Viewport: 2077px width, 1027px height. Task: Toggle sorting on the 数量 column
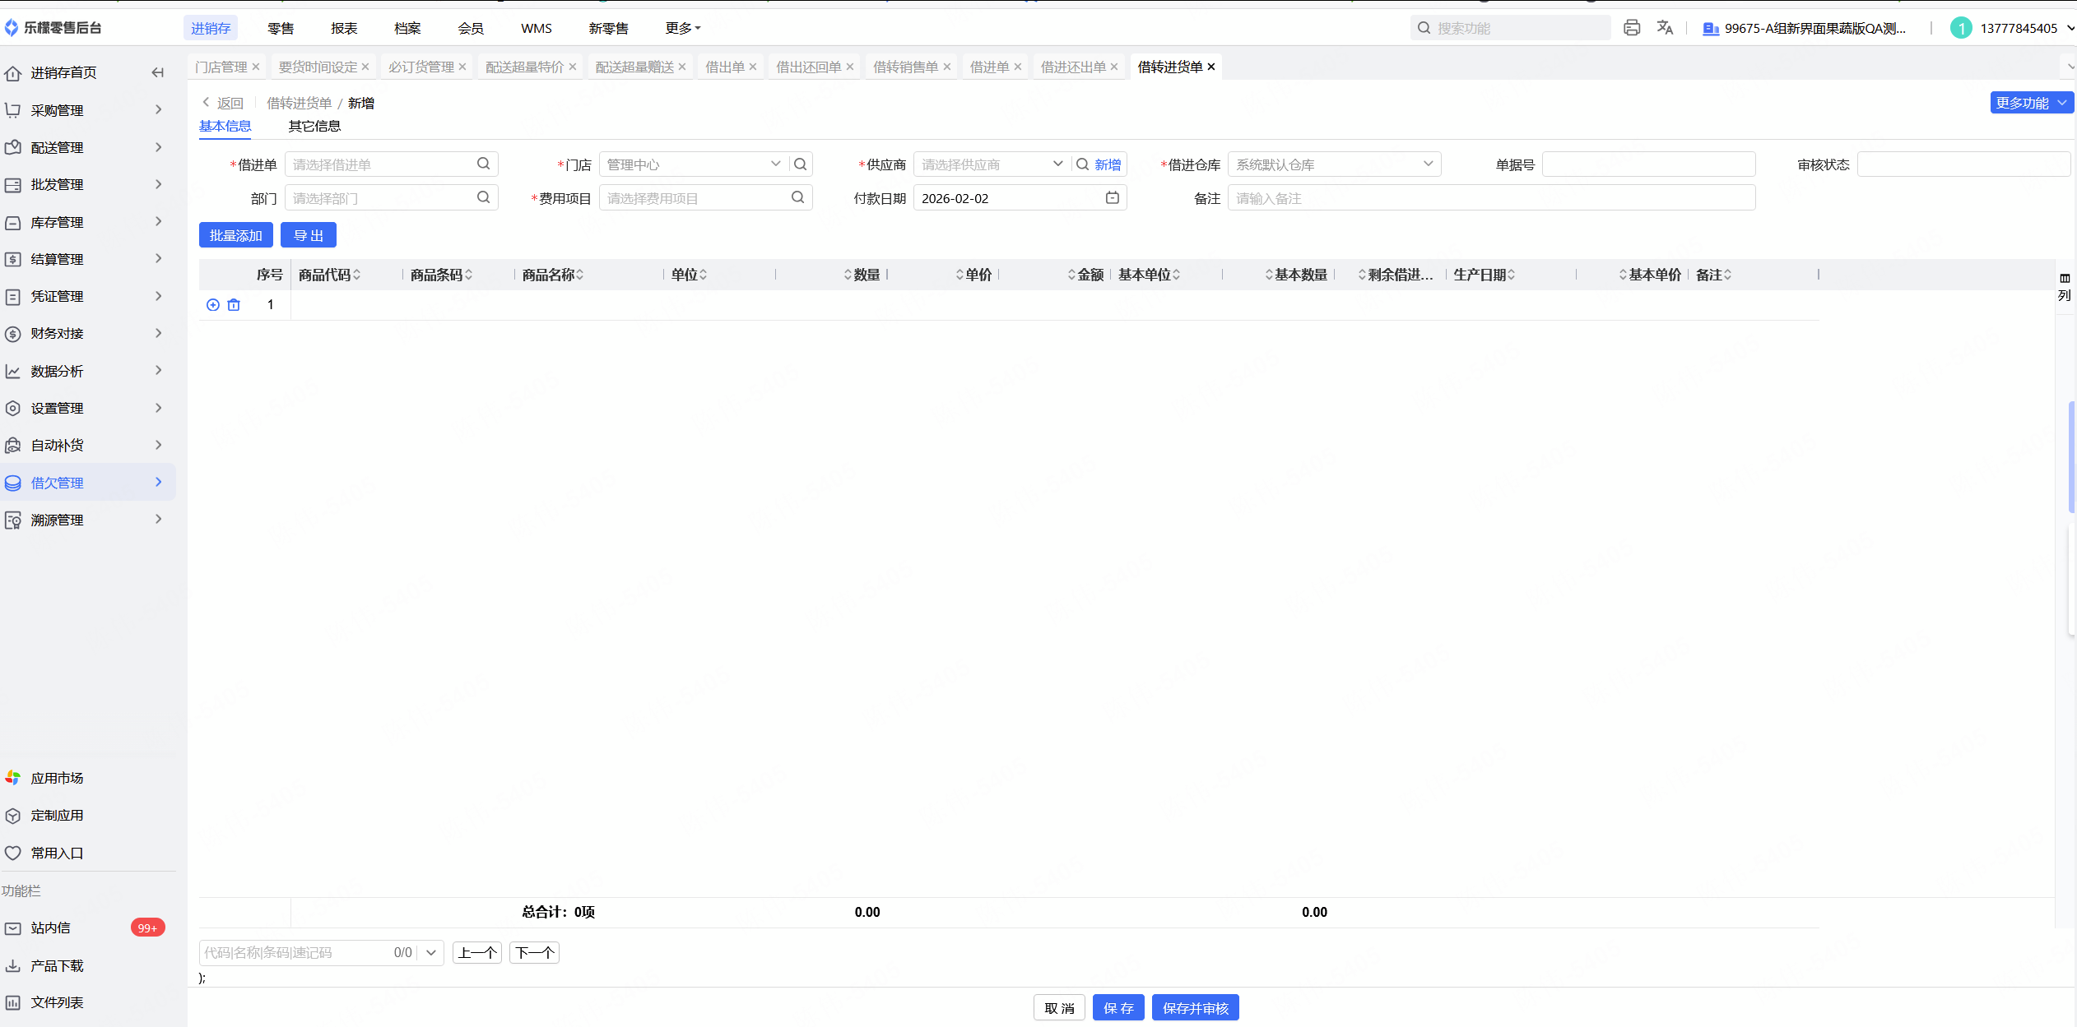pyautogui.click(x=848, y=275)
